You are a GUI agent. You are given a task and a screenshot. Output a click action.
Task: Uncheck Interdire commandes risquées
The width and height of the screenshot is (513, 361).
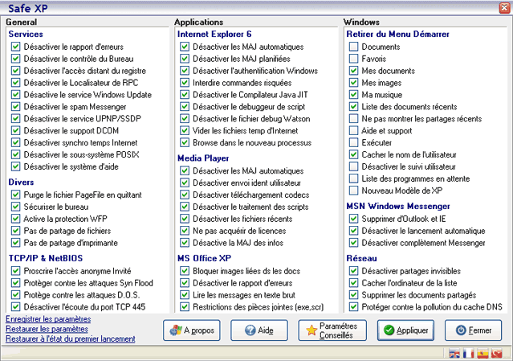(x=185, y=83)
